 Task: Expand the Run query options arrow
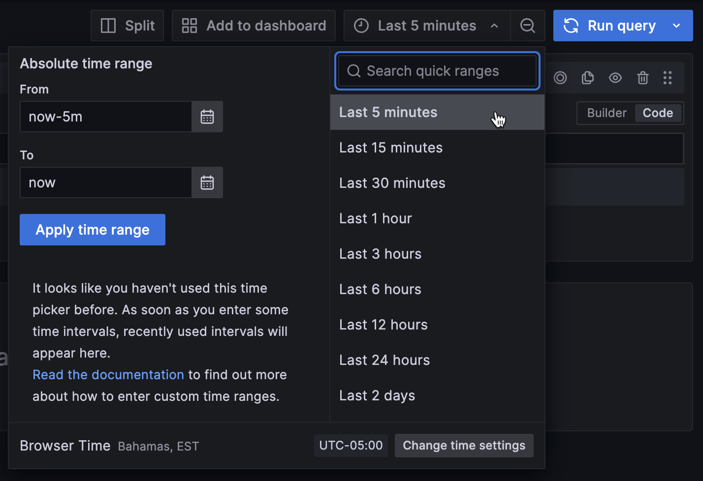pos(676,26)
